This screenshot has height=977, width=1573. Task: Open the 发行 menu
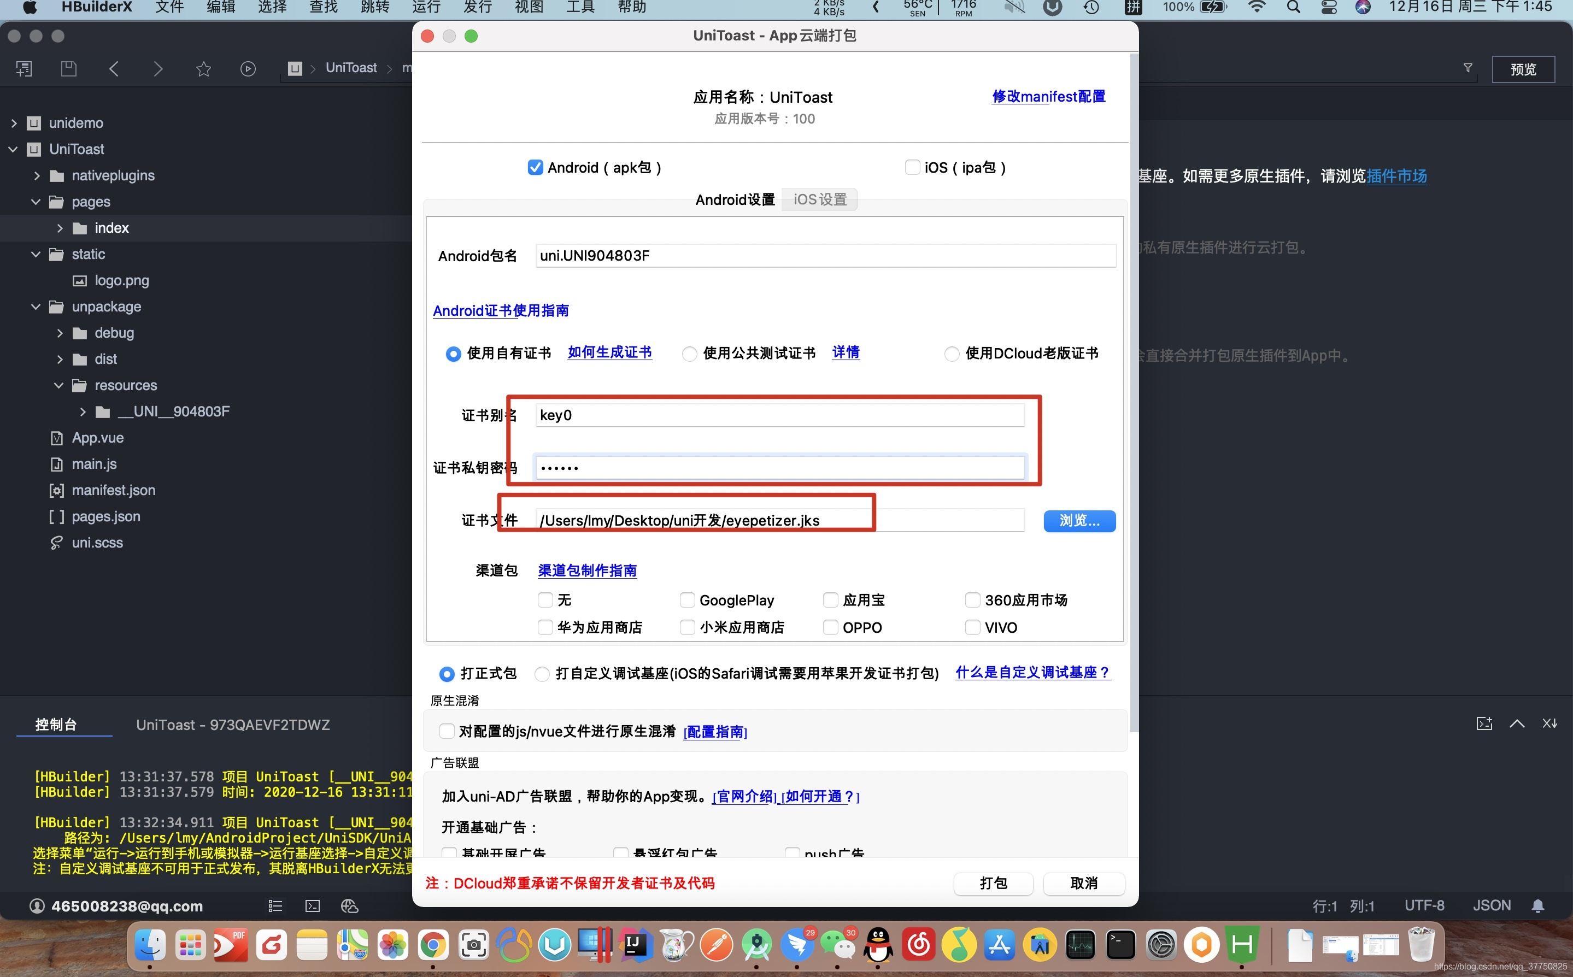478,7
